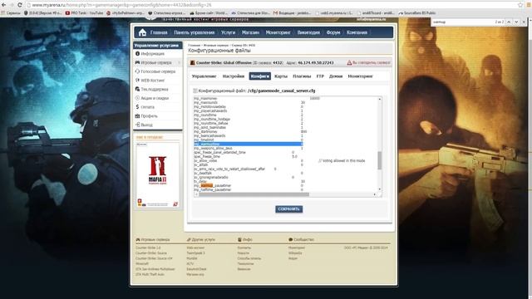Click the home icon in the navigation bar
Image resolution: width=532 pixels, height=299 pixels.
click(142, 32)
